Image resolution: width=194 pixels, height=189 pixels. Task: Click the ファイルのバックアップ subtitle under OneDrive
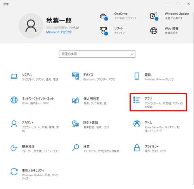[x=125, y=18]
